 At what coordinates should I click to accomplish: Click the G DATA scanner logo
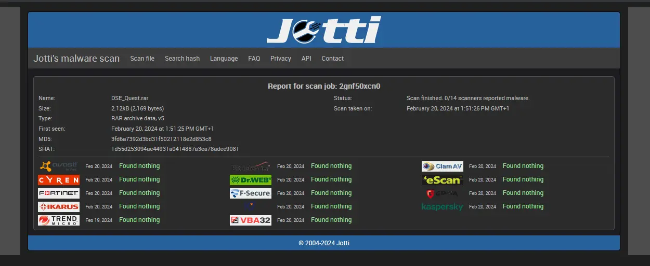click(x=443, y=193)
